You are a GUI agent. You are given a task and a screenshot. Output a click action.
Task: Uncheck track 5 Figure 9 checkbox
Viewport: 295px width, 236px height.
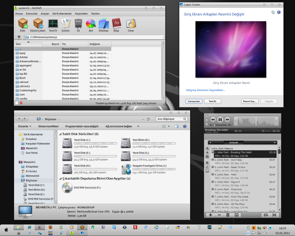pos(213,182)
